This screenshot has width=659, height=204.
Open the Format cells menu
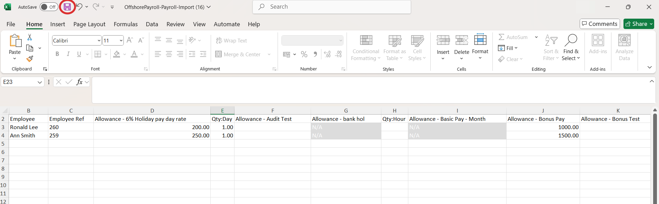point(480,47)
